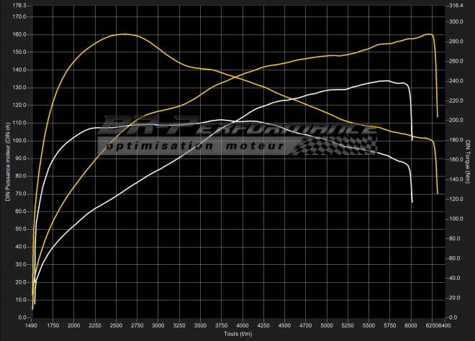This screenshot has height=341, width=475.
Task: Click the 4000 tick on the RPM axis
Action: click(243, 325)
